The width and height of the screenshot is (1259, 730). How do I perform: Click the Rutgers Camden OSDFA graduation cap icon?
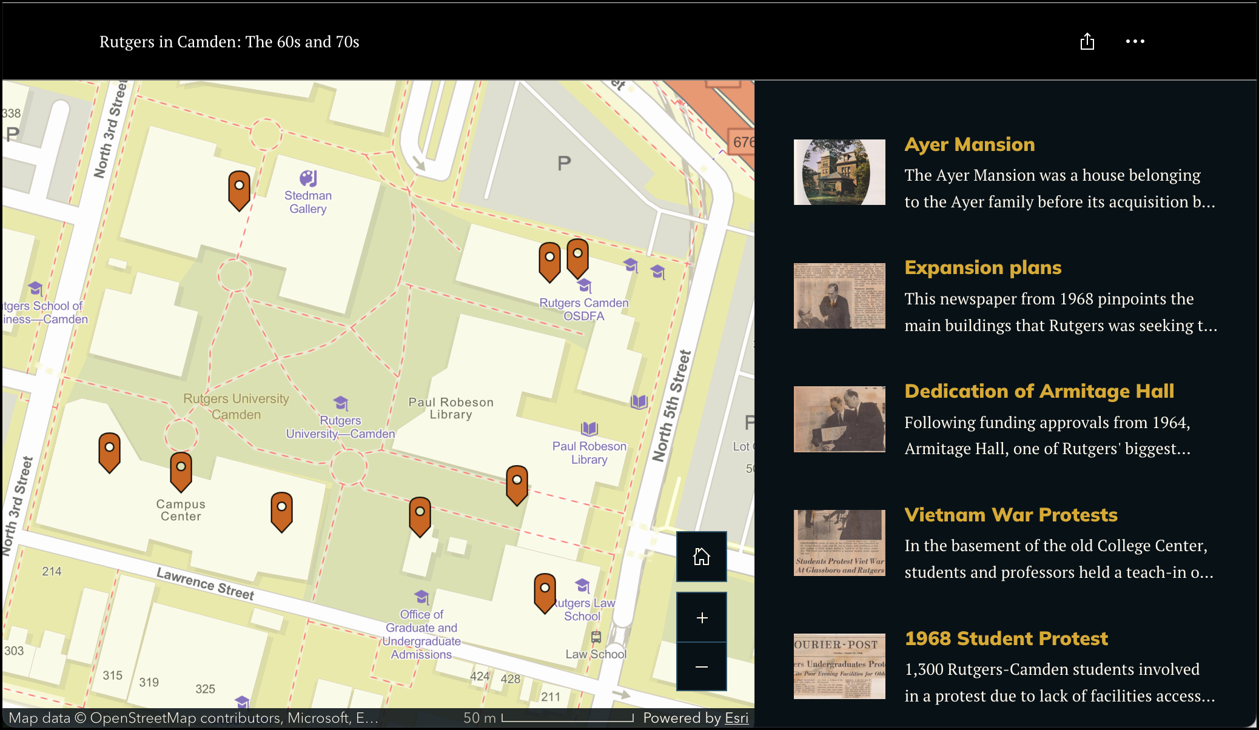click(x=584, y=285)
